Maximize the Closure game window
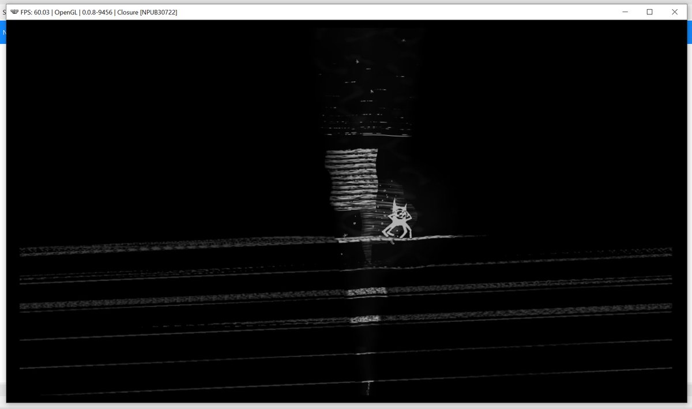The height and width of the screenshot is (409, 692). 650,12
